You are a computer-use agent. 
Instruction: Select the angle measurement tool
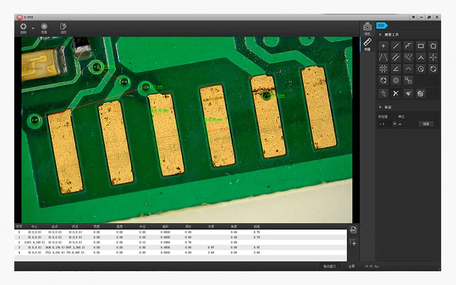396,69
